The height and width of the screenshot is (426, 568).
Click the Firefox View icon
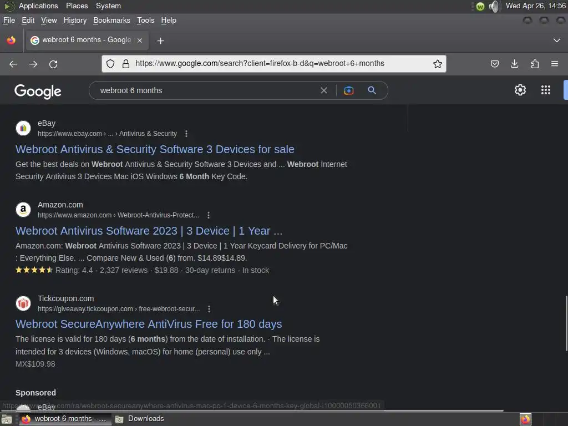(11, 40)
